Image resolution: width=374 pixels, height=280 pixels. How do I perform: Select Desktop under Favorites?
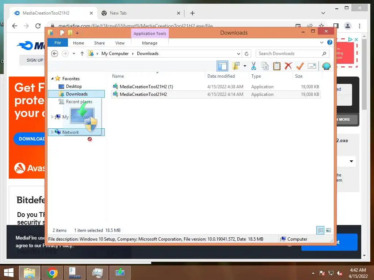(x=74, y=86)
